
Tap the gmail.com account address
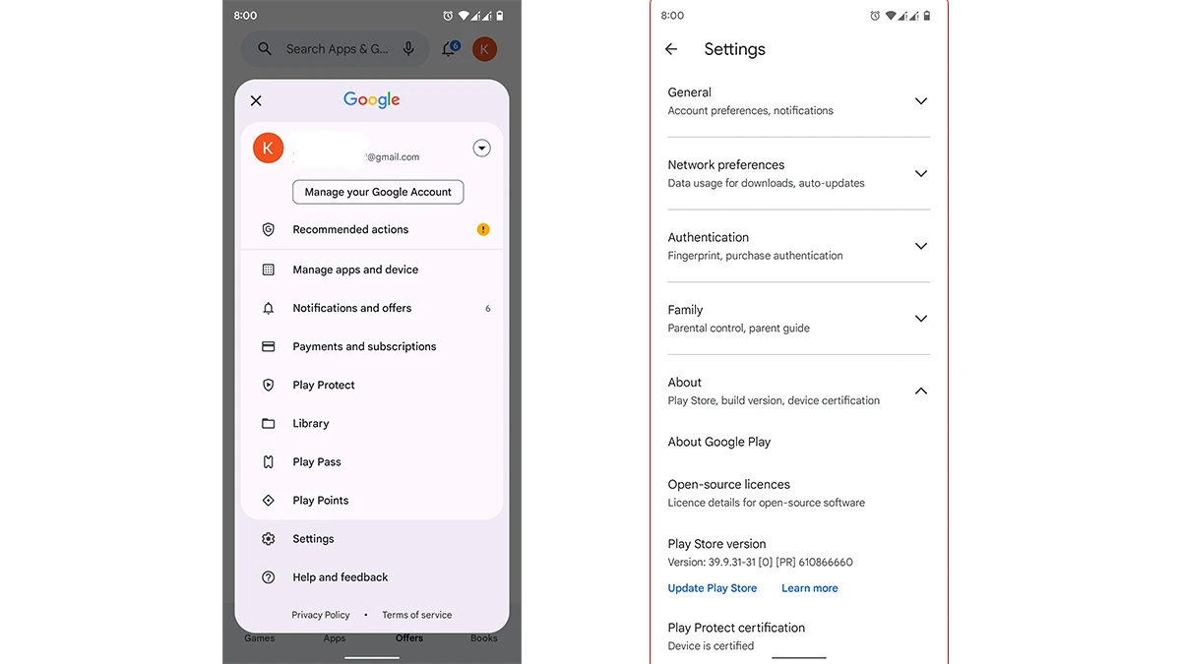click(393, 157)
